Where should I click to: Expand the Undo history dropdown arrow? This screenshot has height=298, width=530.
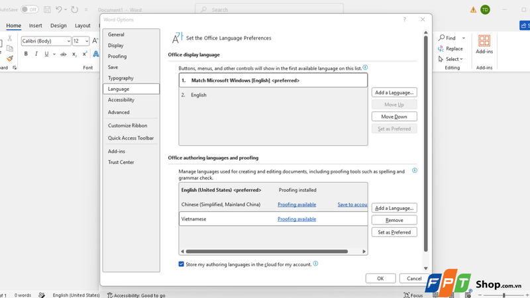(x=66, y=9)
